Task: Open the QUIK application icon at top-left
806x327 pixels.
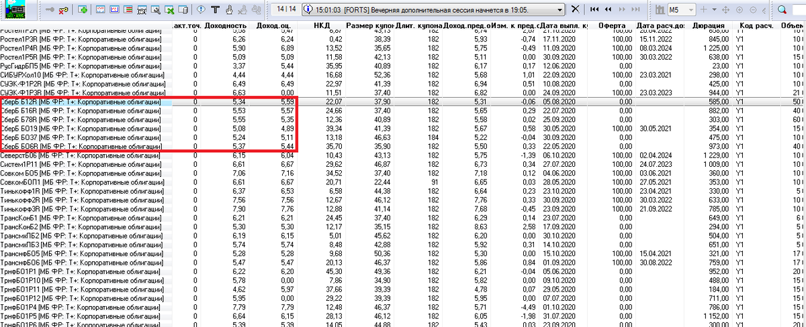Action: tap(17, 9)
